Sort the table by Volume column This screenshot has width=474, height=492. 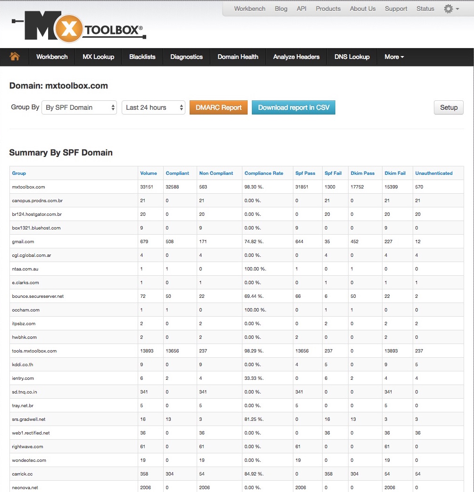149,173
